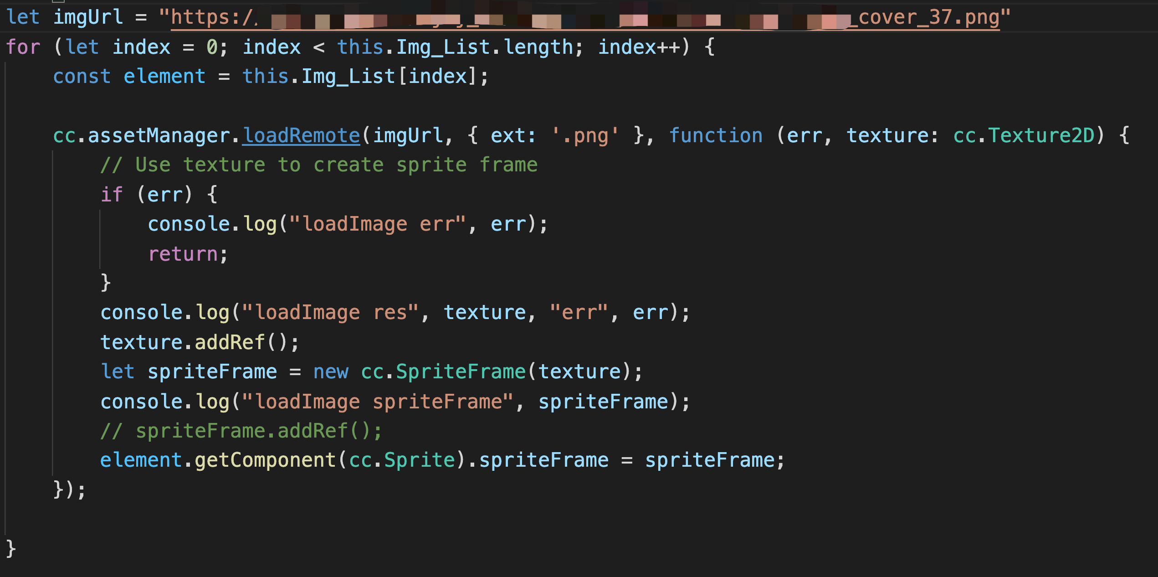Click the const element declaration name
Viewport: 1158px width, 577px height.
coord(164,76)
